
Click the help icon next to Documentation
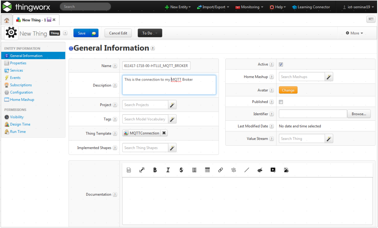115,195
